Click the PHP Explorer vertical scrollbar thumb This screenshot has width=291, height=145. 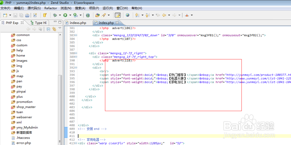(60, 110)
